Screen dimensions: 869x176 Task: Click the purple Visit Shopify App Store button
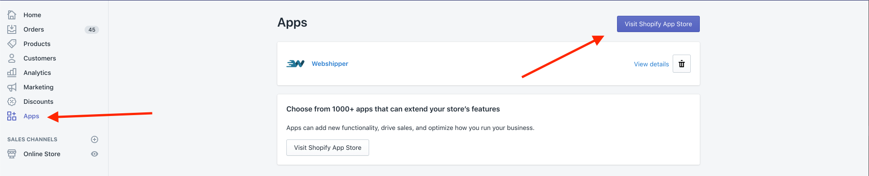pos(658,24)
